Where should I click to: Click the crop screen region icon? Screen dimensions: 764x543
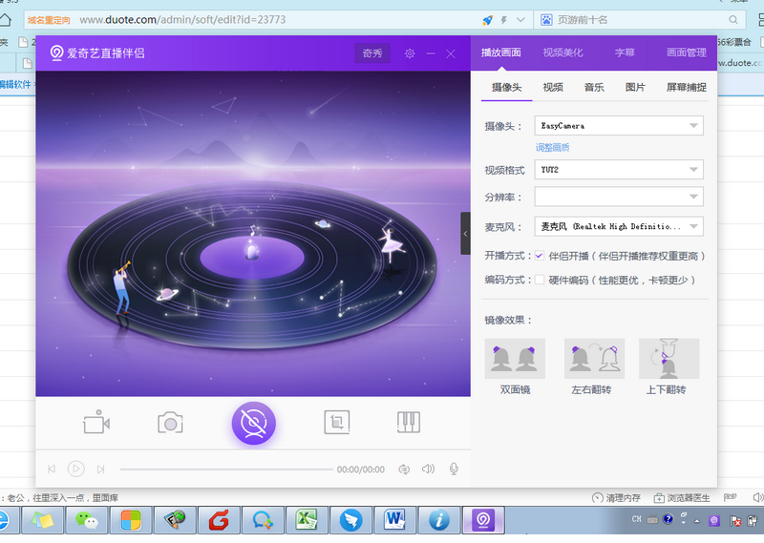(335, 423)
